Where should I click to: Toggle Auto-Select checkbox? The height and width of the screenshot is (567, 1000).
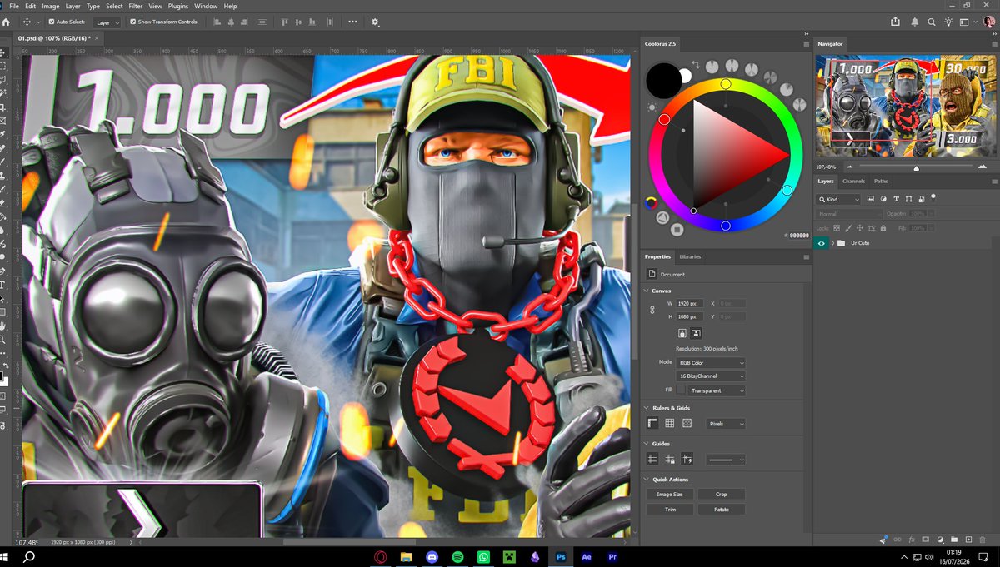point(52,22)
